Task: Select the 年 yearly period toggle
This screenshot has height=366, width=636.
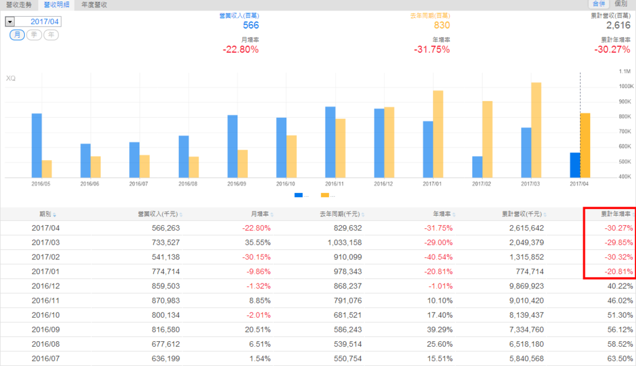Action: [x=51, y=35]
